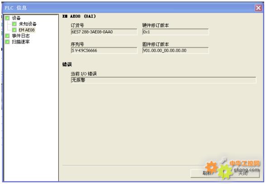Select the 设备 root tree node

[x=16, y=18]
